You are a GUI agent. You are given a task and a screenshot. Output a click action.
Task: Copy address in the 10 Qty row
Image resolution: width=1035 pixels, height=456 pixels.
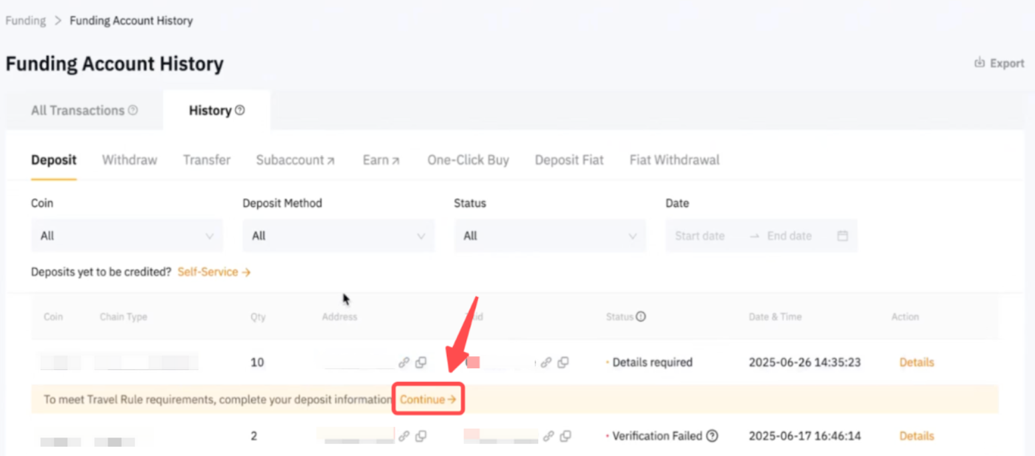(x=421, y=362)
